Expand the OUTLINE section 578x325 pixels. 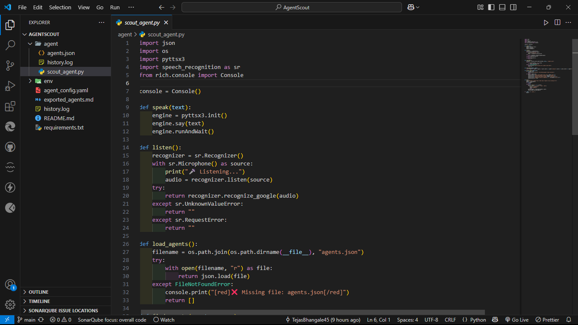[x=39, y=292]
